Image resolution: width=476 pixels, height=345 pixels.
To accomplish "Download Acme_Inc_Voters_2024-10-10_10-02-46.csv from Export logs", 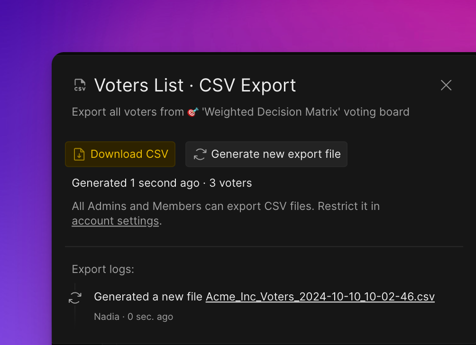I will (x=320, y=297).
